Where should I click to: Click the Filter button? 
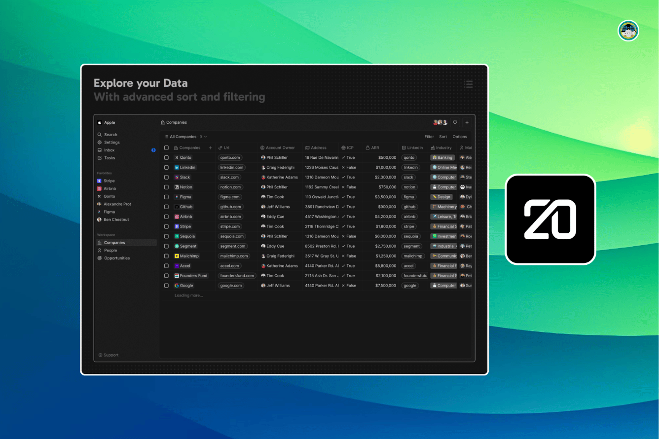click(x=429, y=137)
